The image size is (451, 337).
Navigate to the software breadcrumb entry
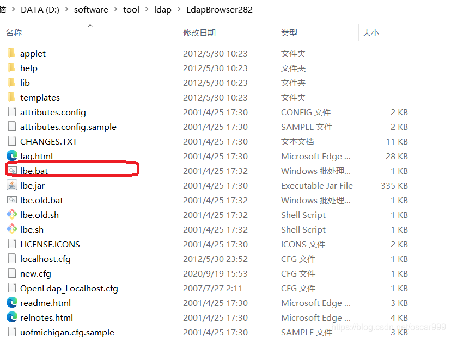click(91, 9)
